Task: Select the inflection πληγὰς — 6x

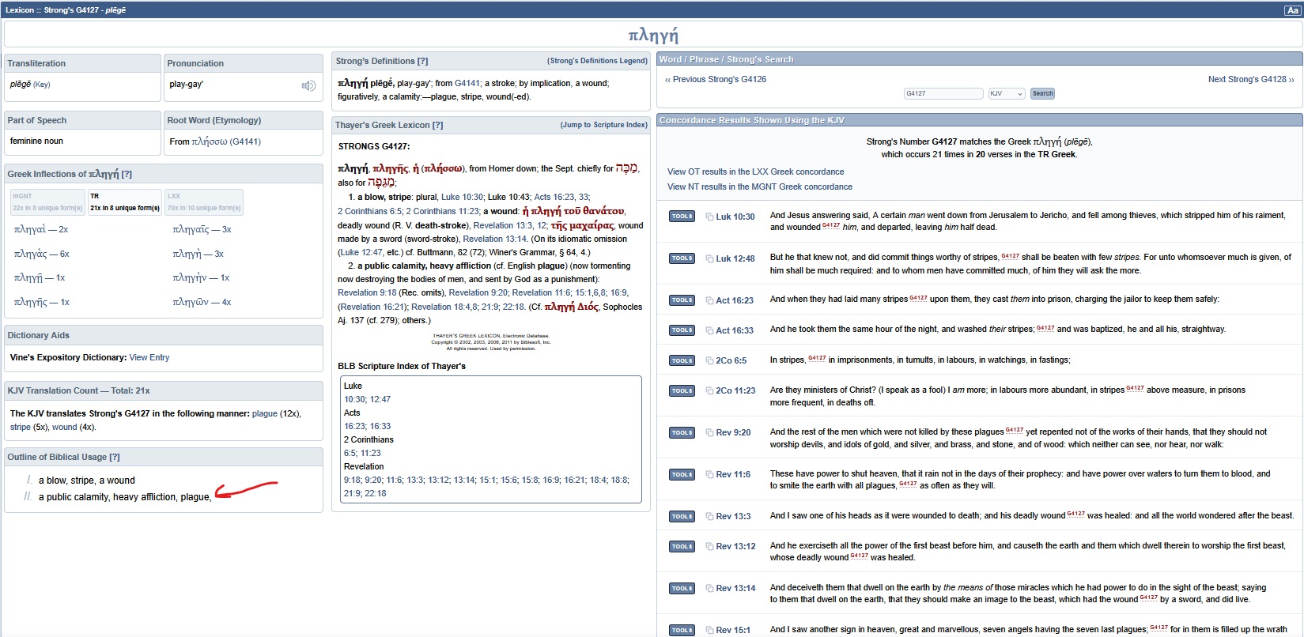Action: [x=42, y=254]
